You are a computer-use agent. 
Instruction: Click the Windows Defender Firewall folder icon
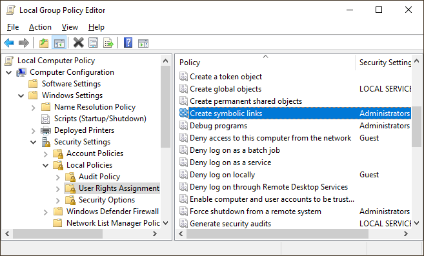[x=58, y=212]
